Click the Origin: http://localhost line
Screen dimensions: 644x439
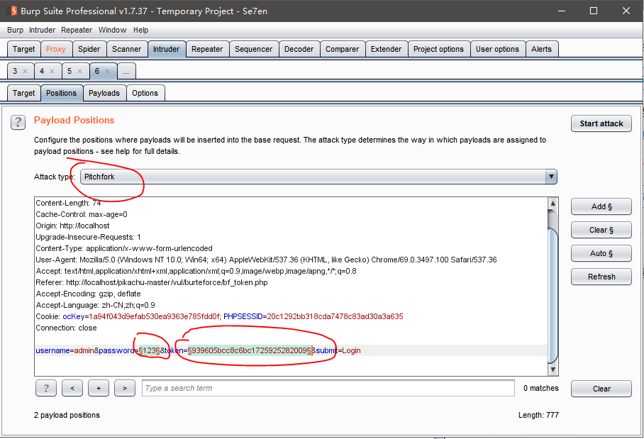point(72,226)
